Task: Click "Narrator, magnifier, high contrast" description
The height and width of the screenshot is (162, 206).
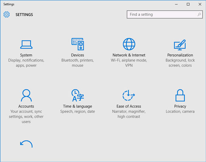Action: tap(129, 114)
